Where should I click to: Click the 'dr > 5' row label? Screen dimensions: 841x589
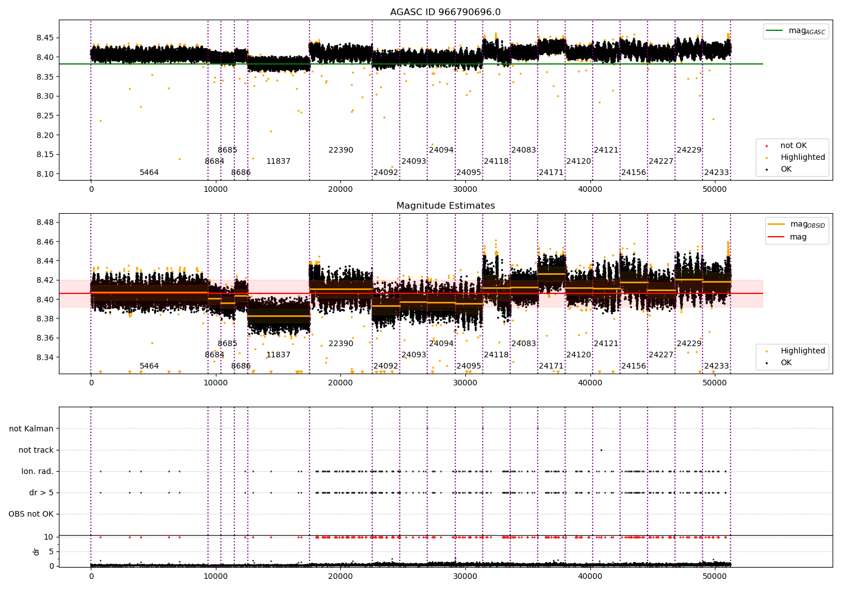(x=41, y=493)
